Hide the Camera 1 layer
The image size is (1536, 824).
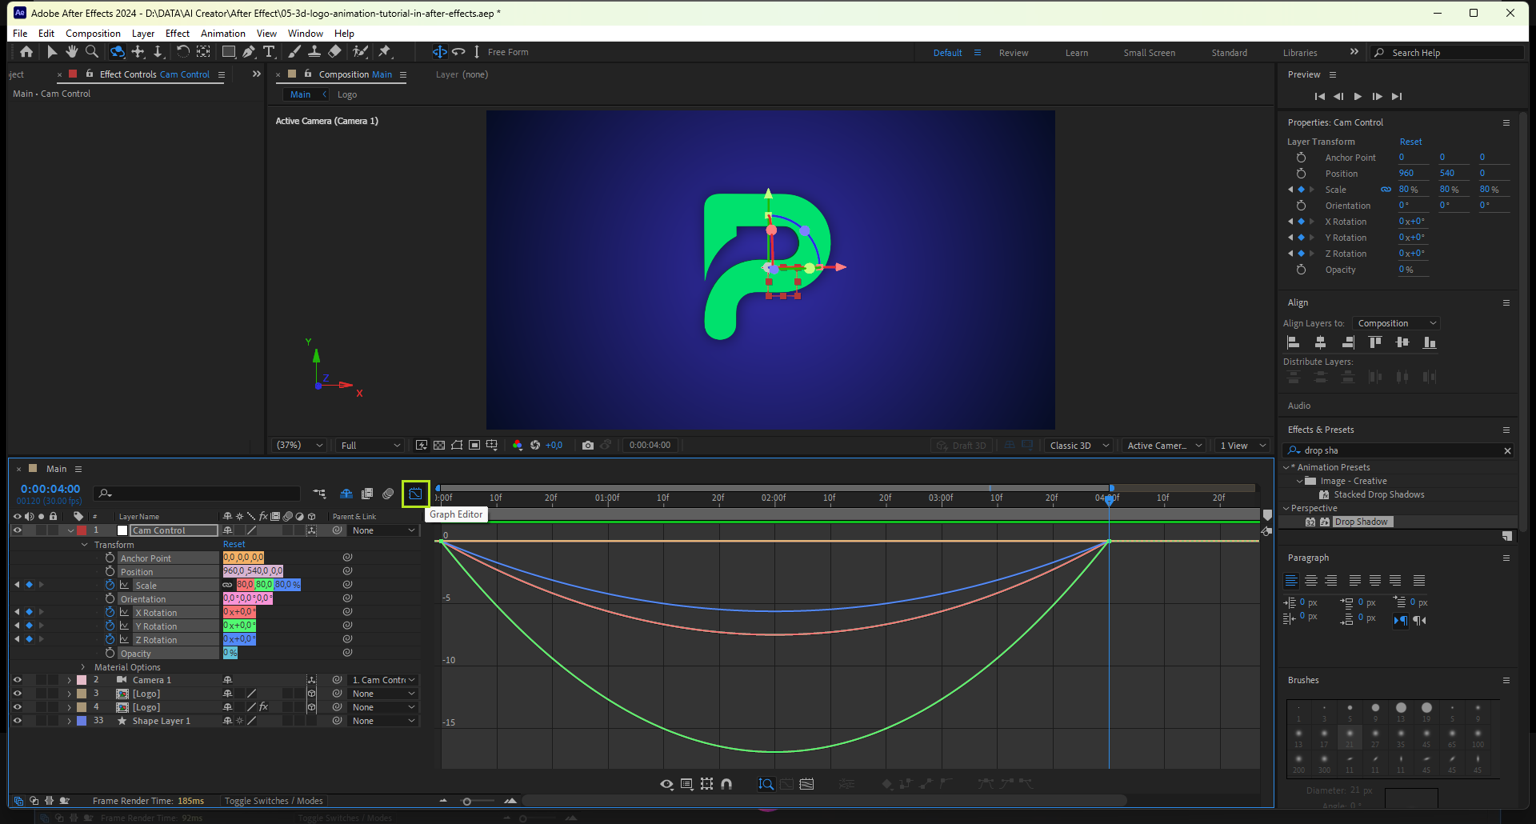(17, 680)
